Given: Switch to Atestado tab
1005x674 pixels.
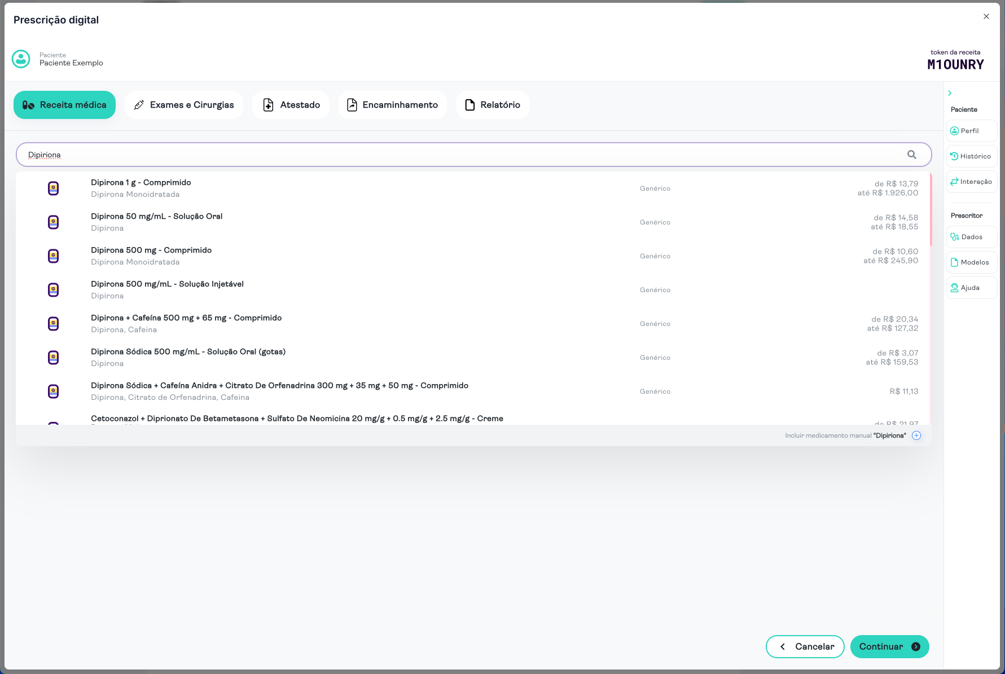Looking at the screenshot, I should 291,105.
